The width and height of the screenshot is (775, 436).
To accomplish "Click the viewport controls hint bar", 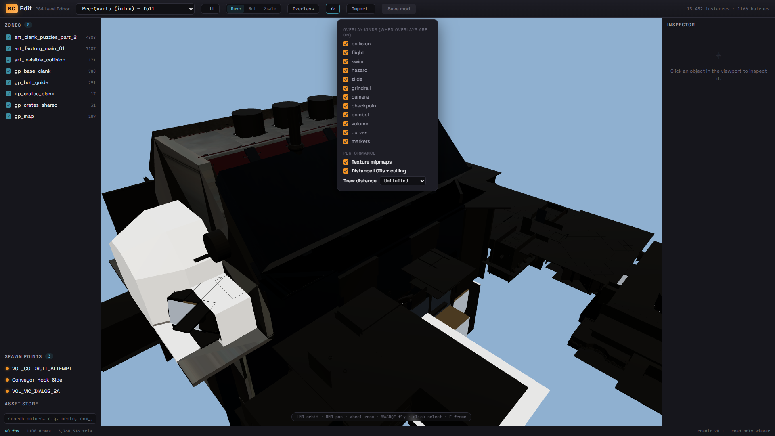I will (381, 417).
